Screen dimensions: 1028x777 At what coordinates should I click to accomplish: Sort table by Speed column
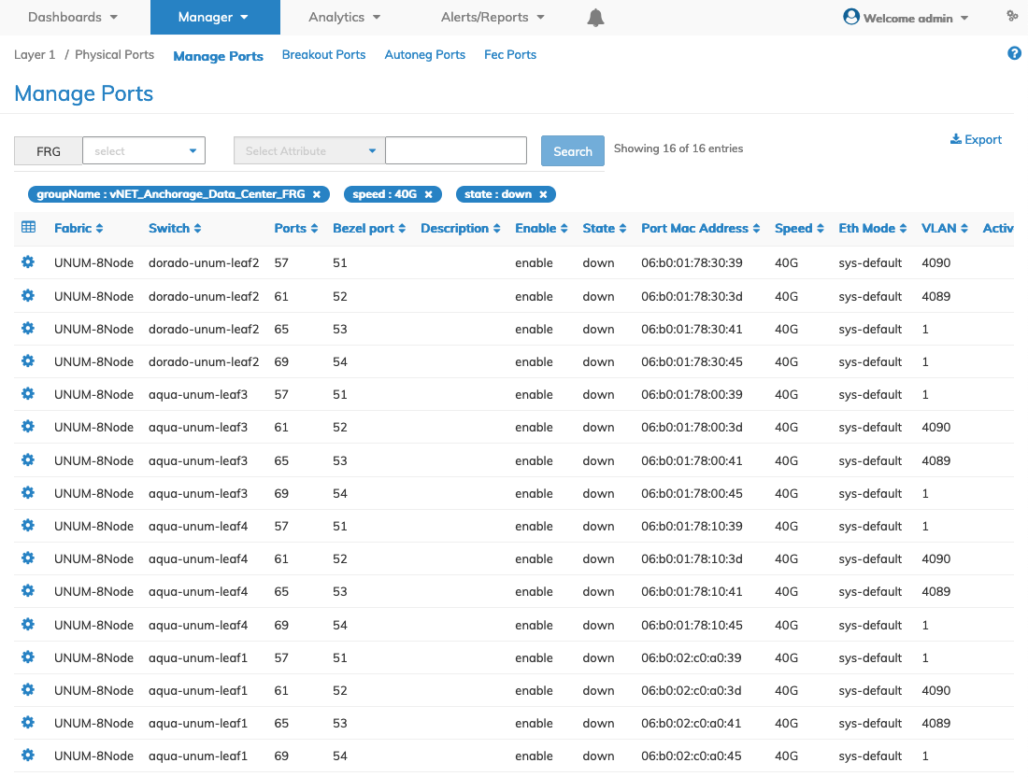[798, 228]
